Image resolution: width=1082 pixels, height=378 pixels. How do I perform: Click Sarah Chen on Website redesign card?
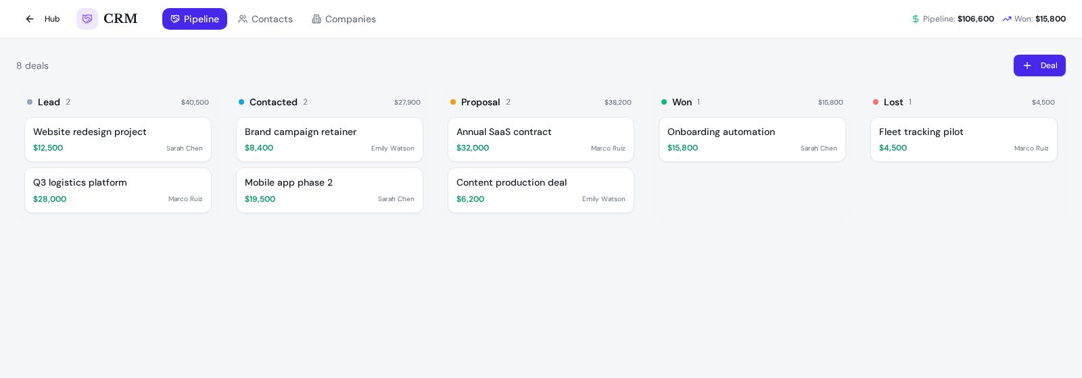[x=185, y=148]
